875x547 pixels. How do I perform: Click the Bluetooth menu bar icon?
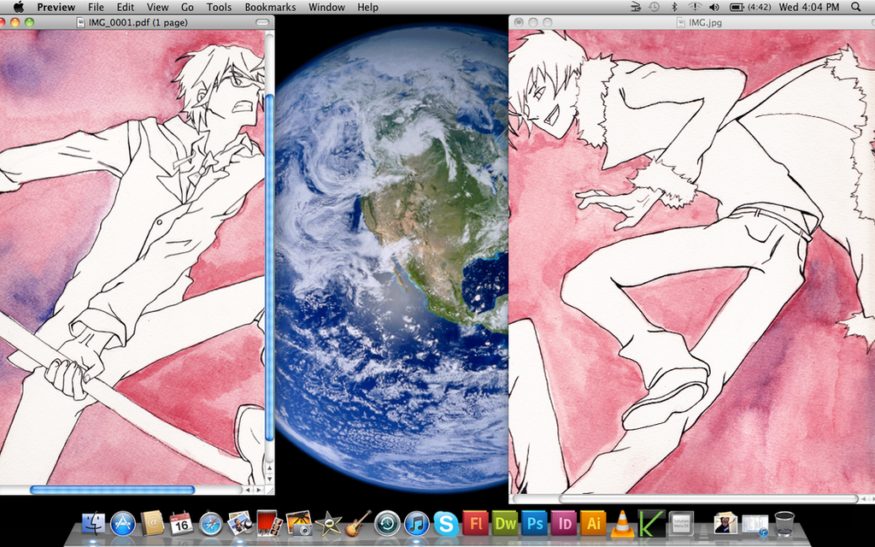[673, 7]
